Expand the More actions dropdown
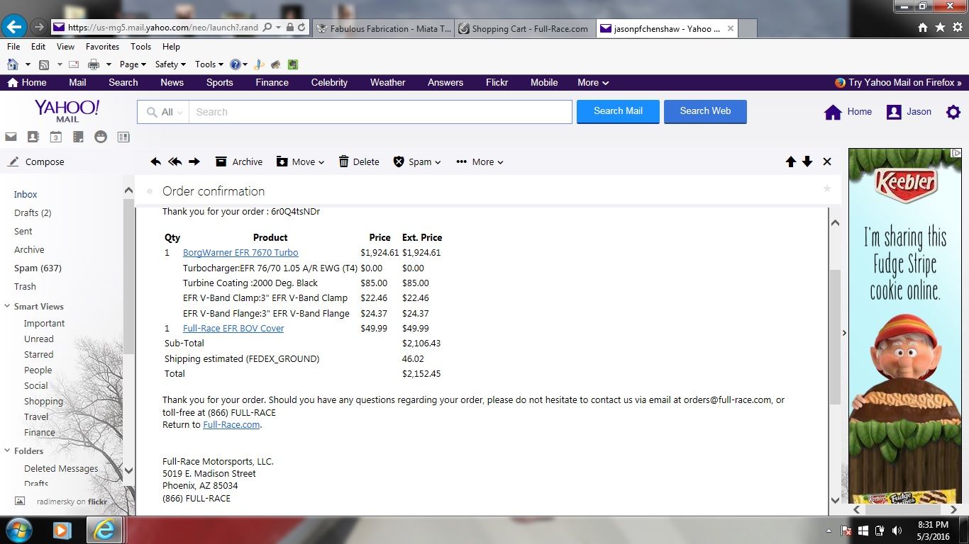969x544 pixels. [x=480, y=161]
